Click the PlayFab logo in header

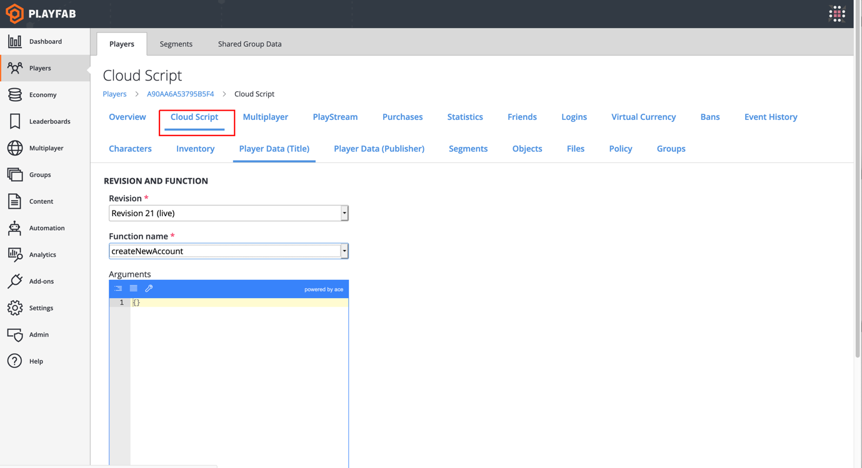tap(41, 14)
